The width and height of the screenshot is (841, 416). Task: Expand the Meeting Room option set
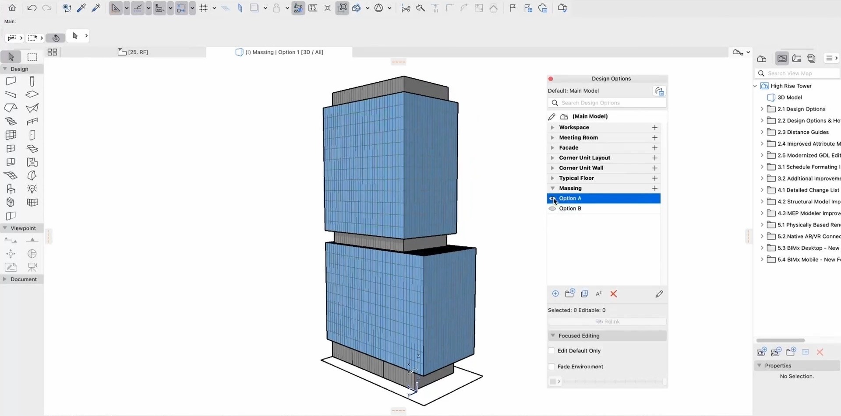(x=552, y=137)
